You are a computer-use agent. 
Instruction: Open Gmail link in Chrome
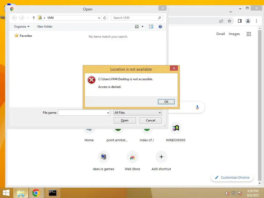point(220,34)
